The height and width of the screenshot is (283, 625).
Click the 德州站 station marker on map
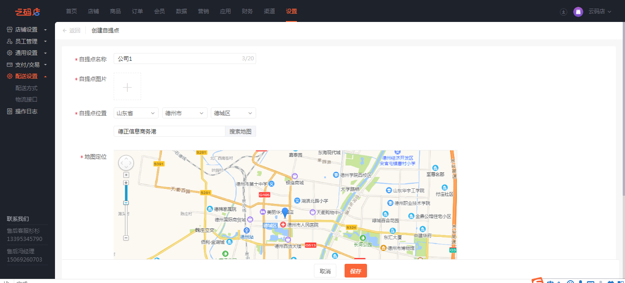(247, 231)
